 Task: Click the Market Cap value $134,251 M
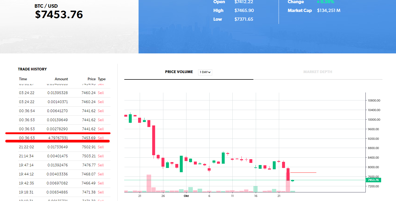coord(329,11)
